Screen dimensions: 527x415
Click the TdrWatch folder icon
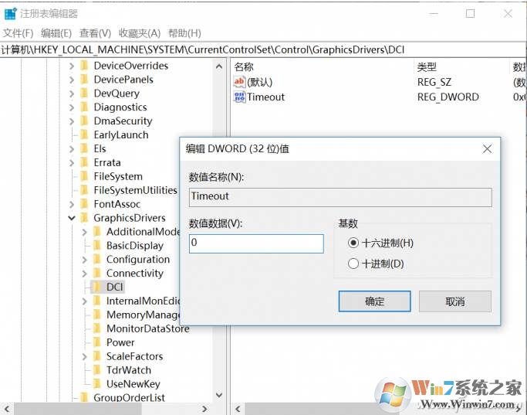(x=96, y=370)
